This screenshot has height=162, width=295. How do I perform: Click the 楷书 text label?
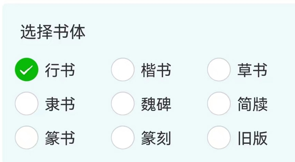point(156,70)
